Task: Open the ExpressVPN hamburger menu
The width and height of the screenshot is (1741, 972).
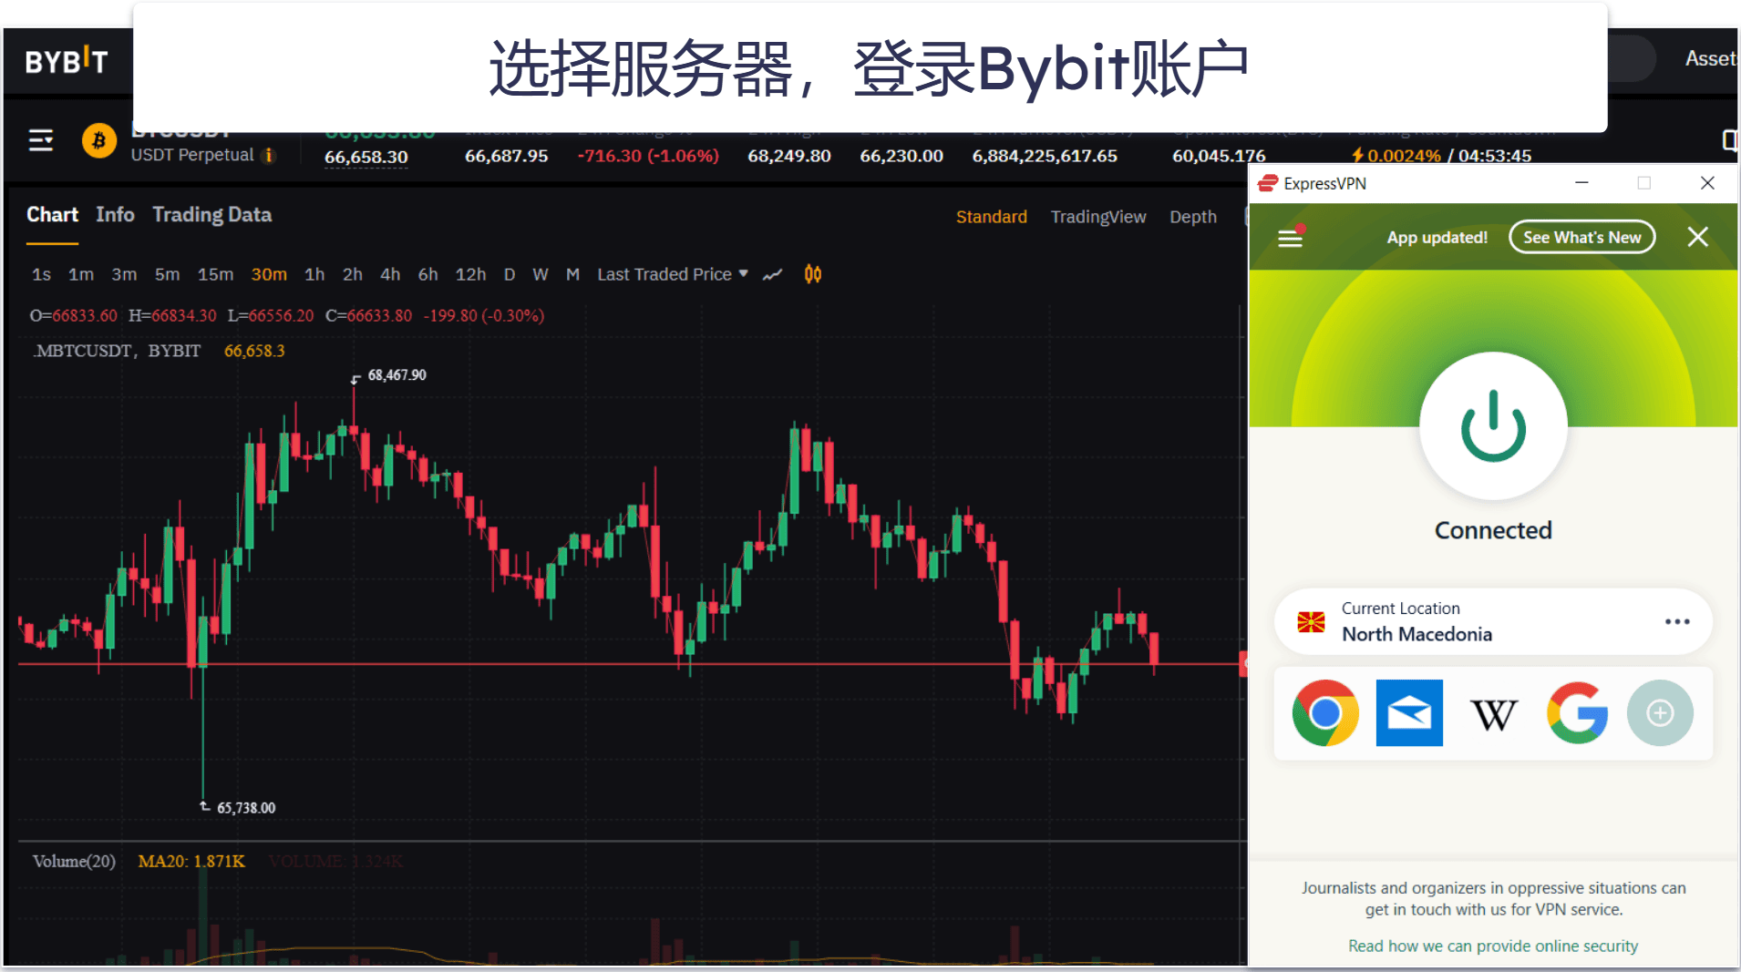Action: coord(1291,238)
